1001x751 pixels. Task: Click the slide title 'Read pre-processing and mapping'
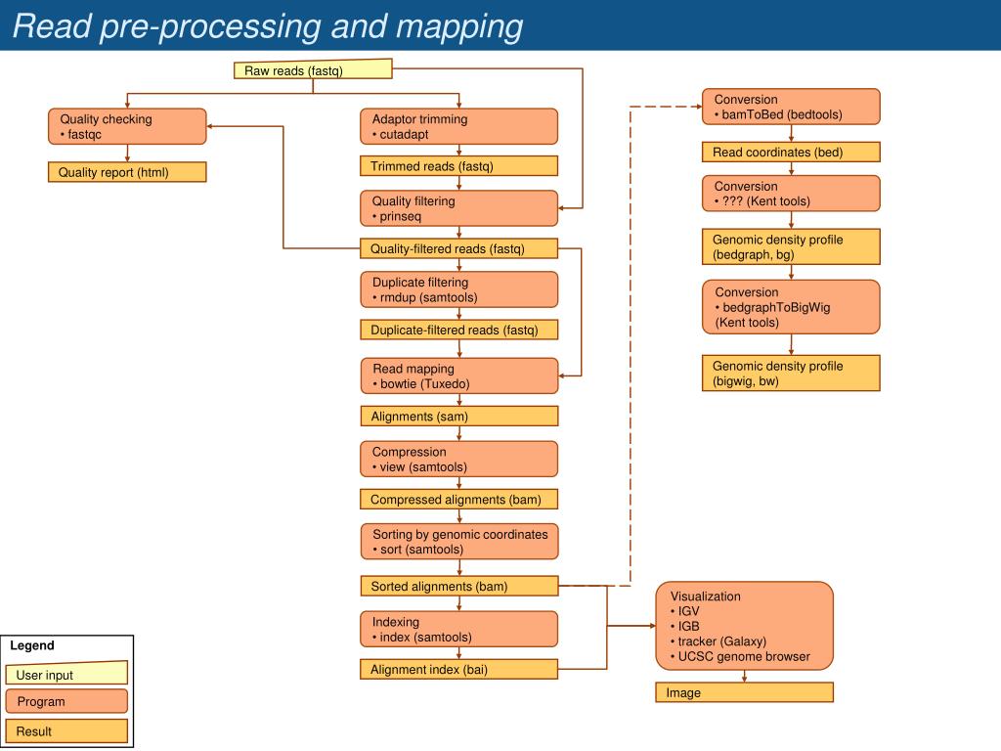click(268, 26)
